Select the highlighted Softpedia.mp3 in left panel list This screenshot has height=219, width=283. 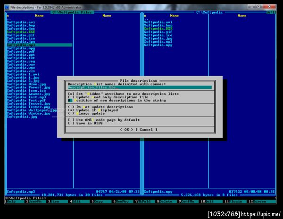pyautogui.click(x=39, y=45)
